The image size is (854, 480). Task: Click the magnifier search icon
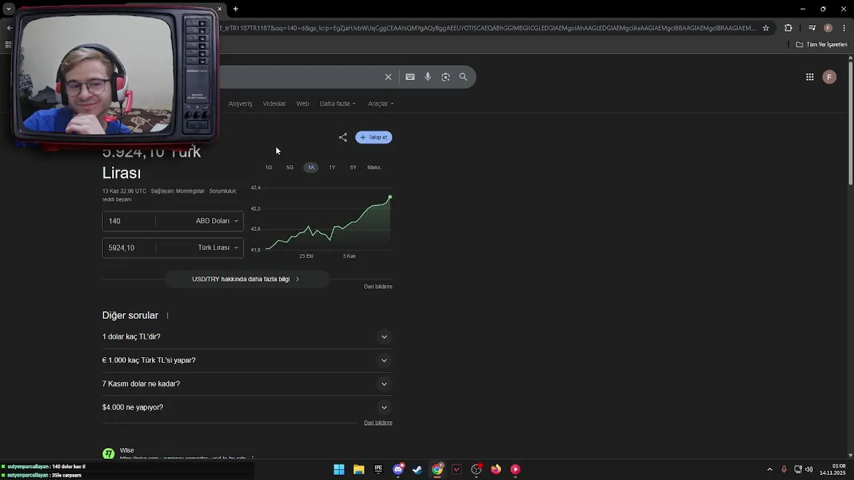tap(463, 77)
